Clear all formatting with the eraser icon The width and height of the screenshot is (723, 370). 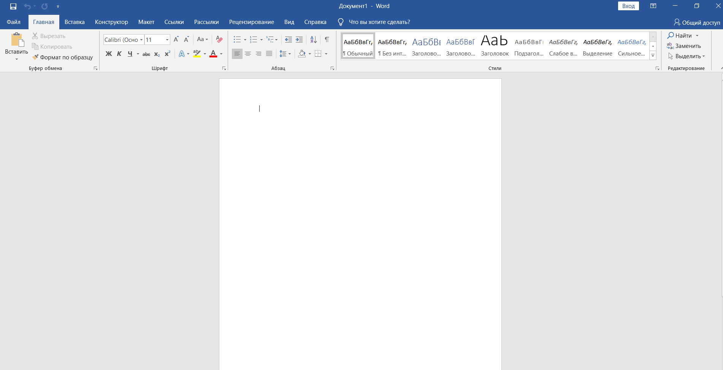219,39
